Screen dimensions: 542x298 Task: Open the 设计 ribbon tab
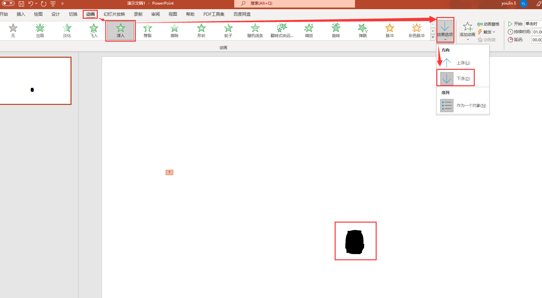(x=56, y=14)
